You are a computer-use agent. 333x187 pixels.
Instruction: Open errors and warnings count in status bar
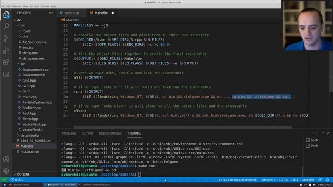(x=17, y=180)
